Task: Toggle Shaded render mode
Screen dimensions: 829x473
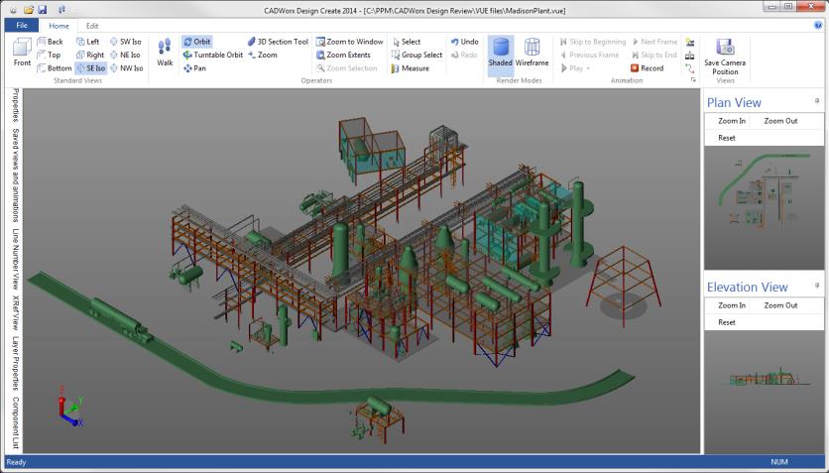Action: (x=501, y=52)
